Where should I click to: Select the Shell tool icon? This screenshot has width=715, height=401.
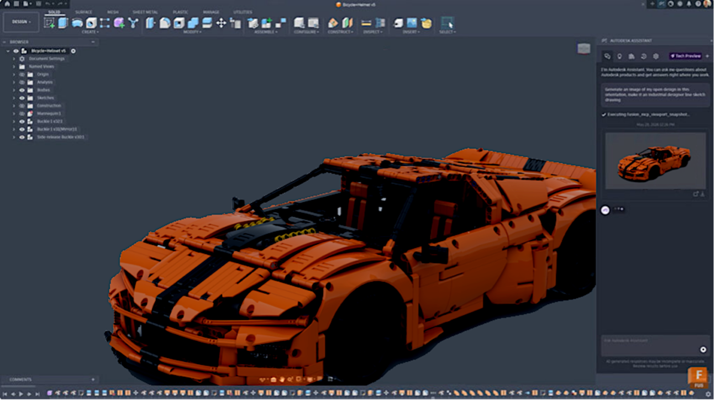179,23
